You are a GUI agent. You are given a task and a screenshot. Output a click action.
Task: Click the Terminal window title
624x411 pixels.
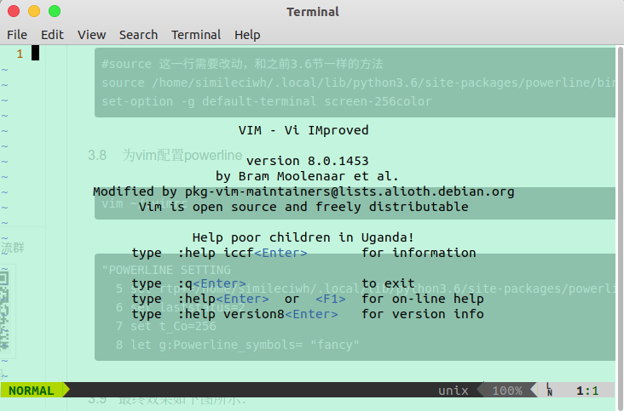(313, 12)
